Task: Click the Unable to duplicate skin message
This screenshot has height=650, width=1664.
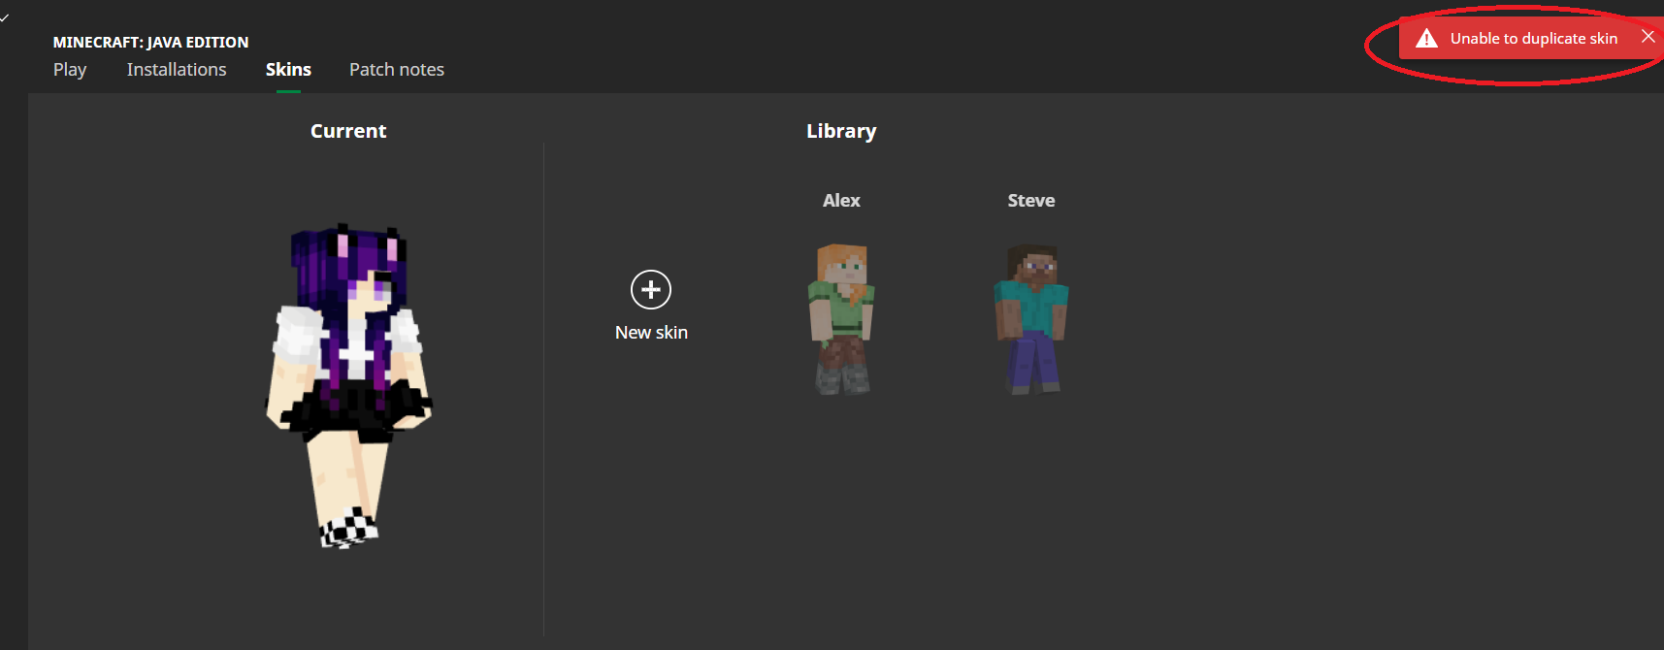Action: coord(1534,39)
